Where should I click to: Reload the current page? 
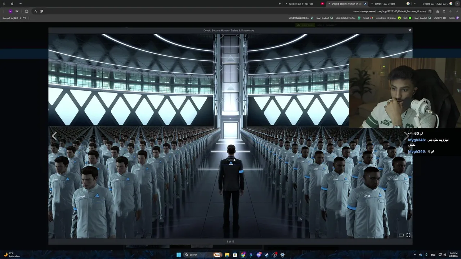click(x=444, y=11)
